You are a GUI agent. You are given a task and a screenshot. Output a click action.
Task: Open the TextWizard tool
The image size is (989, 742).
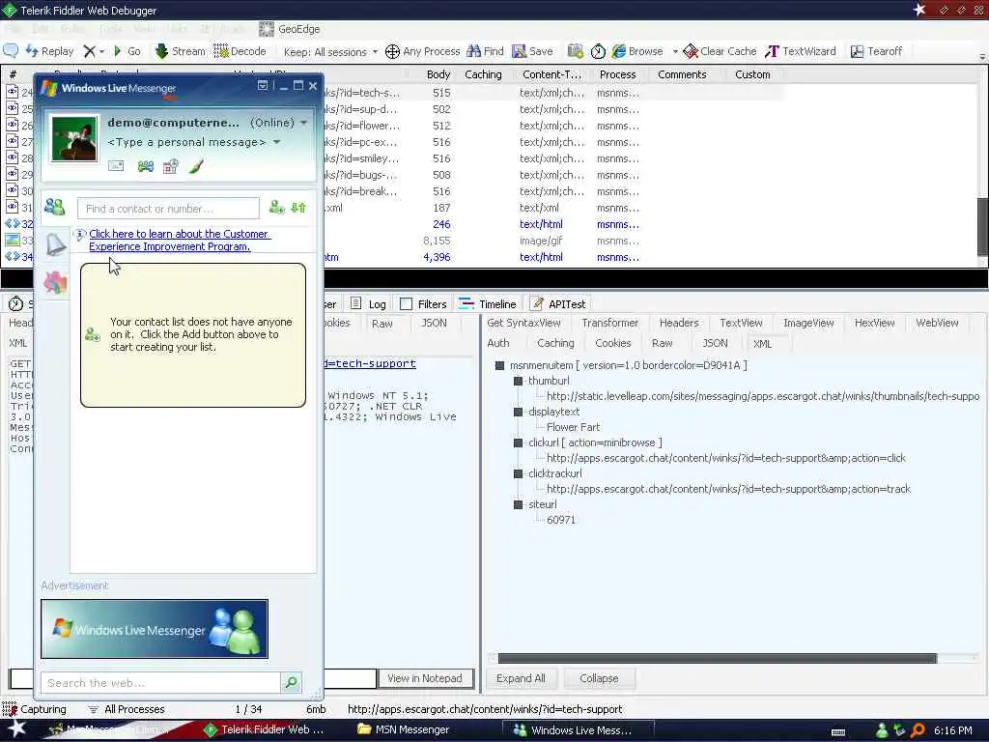[801, 51]
